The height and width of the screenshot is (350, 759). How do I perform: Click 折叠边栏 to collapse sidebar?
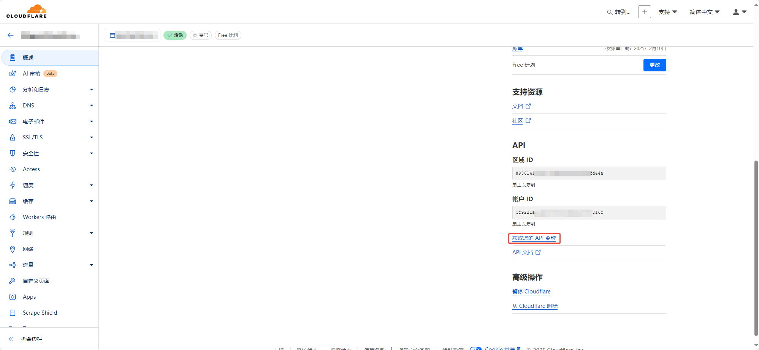(x=32, y=339)
